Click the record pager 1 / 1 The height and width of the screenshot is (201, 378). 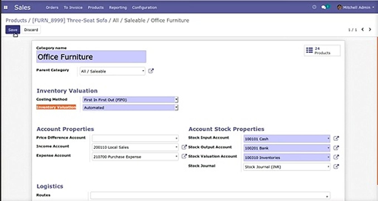[x=353, y=30]
